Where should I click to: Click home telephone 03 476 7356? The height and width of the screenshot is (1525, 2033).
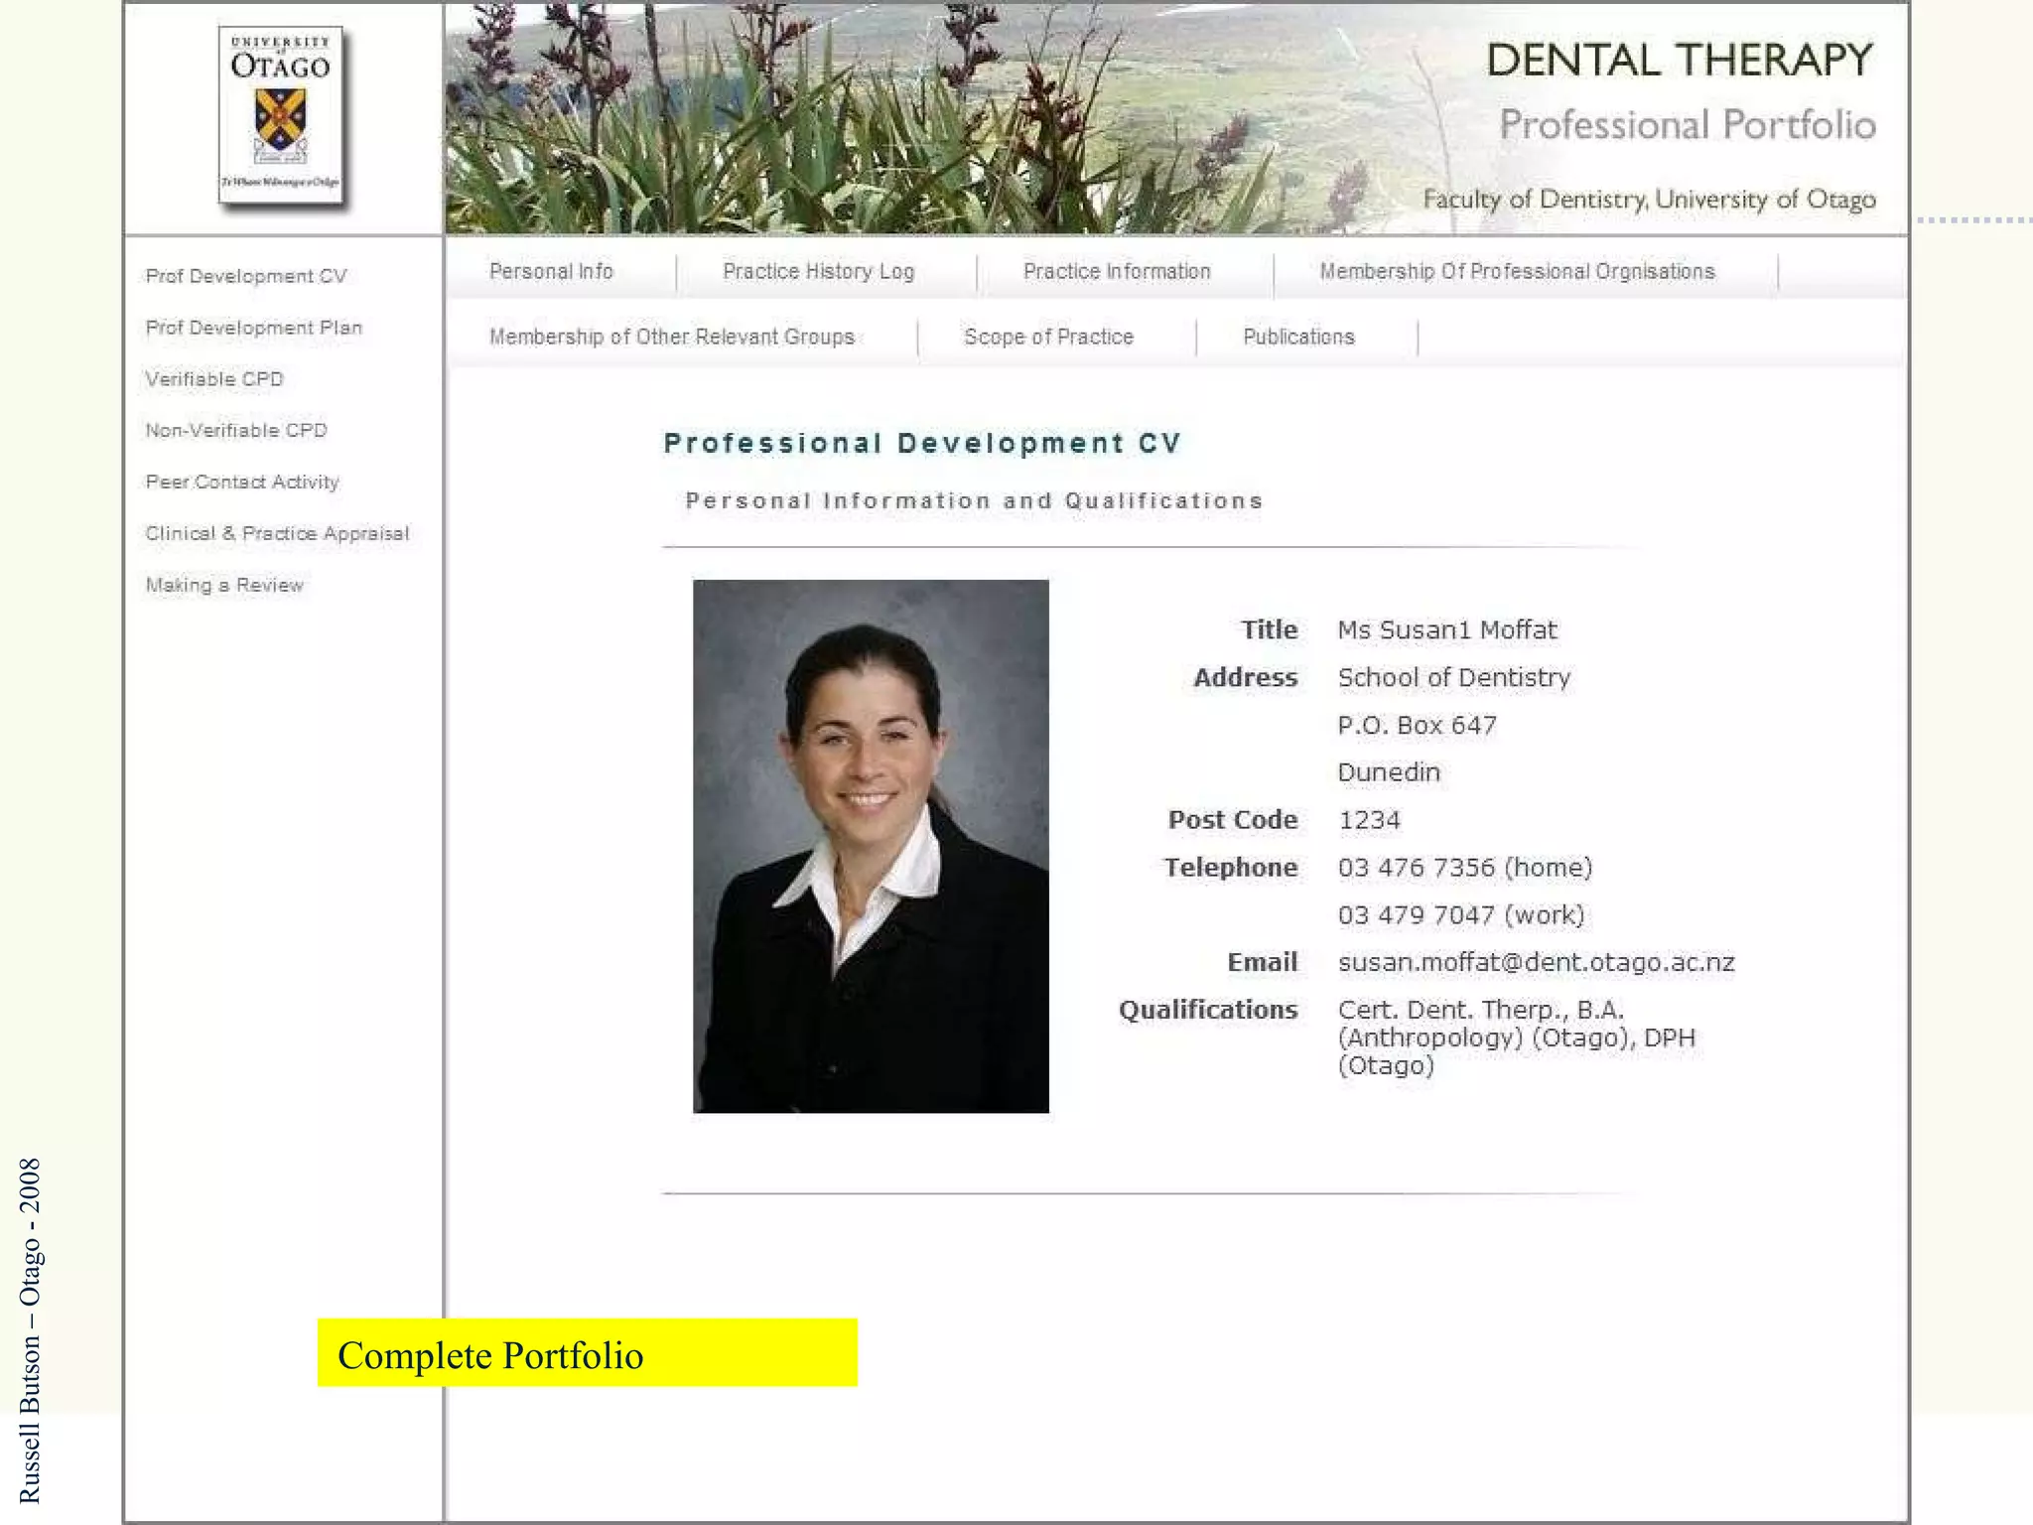coord(1465,868)
